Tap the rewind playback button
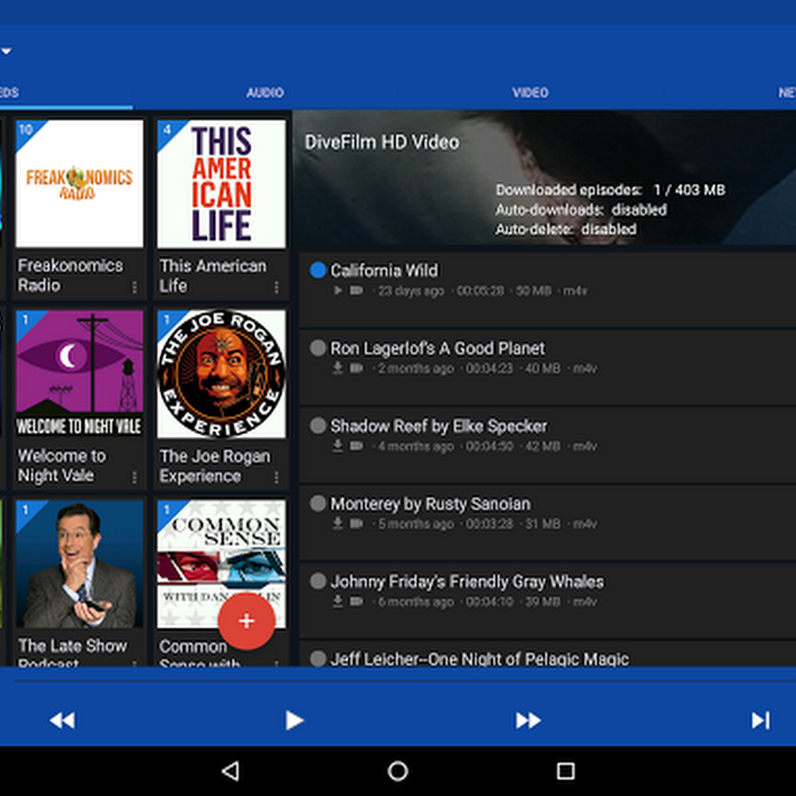 point(62,720)
